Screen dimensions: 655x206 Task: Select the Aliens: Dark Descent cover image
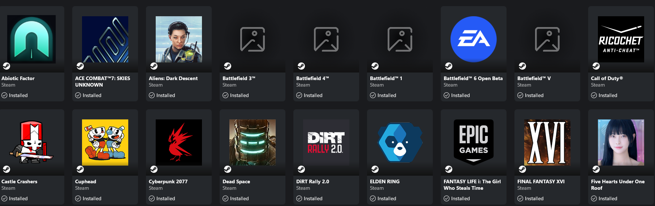click(x=179, y=39)
